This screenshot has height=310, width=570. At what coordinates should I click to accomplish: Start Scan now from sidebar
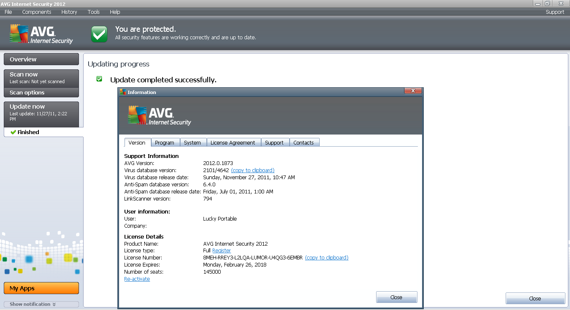41,78
